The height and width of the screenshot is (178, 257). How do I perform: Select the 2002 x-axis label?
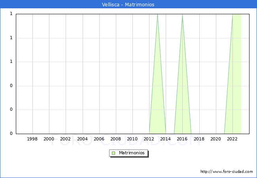[66, 139]
